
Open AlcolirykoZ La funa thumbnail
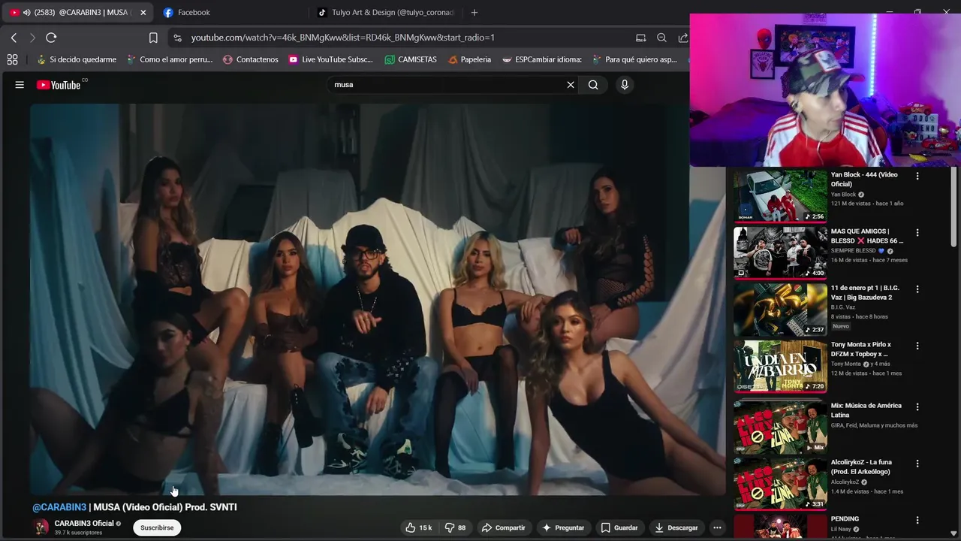(x=780, y=484)
